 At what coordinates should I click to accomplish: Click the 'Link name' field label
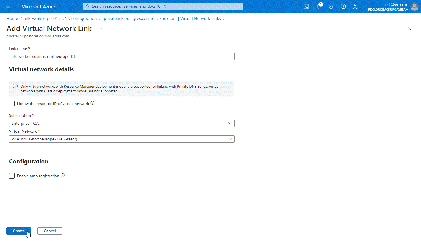(x=18, y=49)
